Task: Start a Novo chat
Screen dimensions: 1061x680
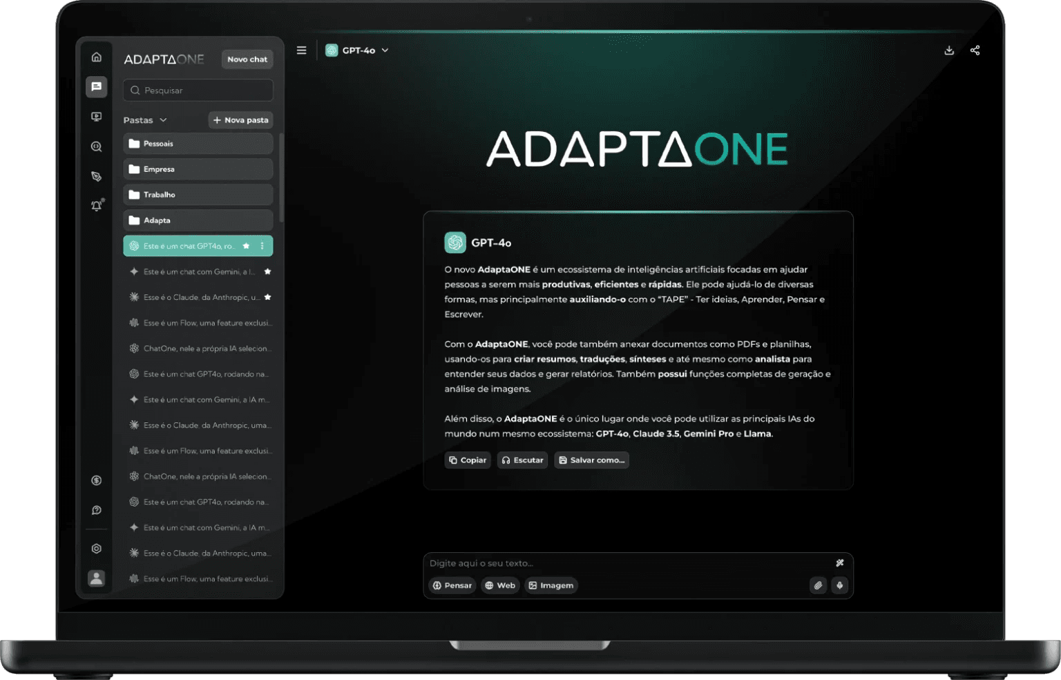Action: (247, 59)
